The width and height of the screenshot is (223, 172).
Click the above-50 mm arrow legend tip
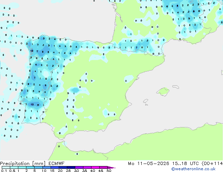[111, 167]
